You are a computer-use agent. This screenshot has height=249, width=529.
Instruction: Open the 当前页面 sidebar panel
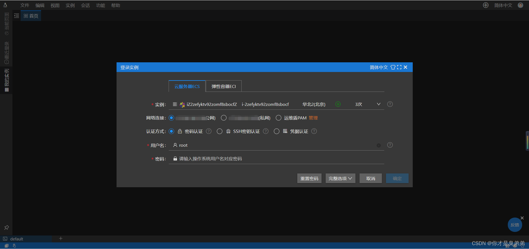(x=7, y=24)
